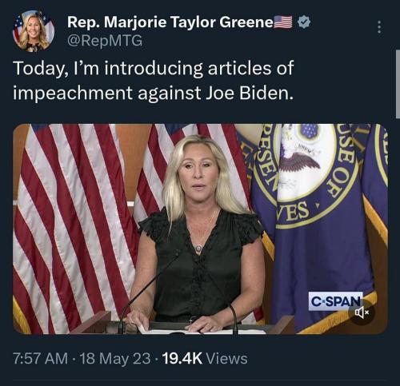Open the 19.4K Views count
400x386 pixels.
tap(205, 359)
